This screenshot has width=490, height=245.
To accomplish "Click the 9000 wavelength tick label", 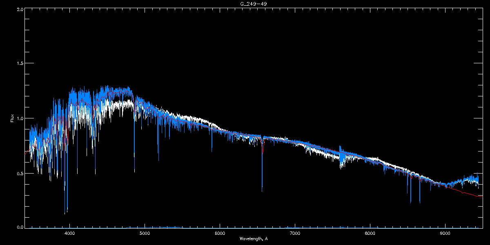I will [x=445, y=233].
